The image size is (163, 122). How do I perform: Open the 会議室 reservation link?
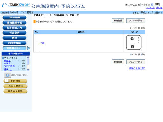[x=7, y=63]
